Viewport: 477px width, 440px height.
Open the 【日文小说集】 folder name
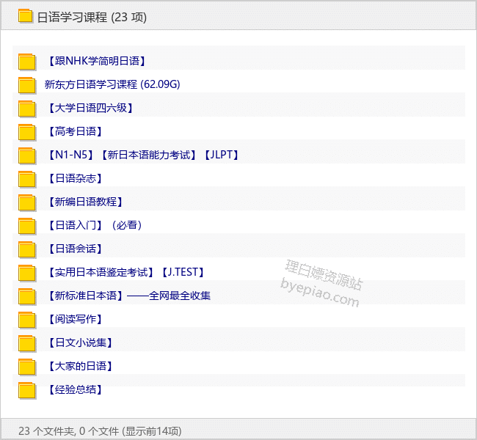coord(80,342)
